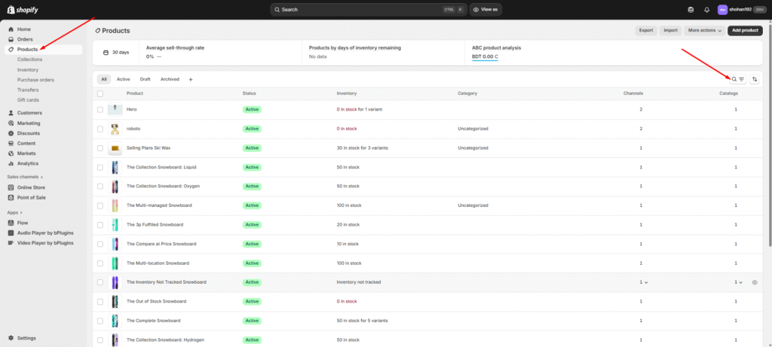Open search and filter for products
Image resolution: width=772 pixels, height=347 pixels.
[x=737, y=79]
